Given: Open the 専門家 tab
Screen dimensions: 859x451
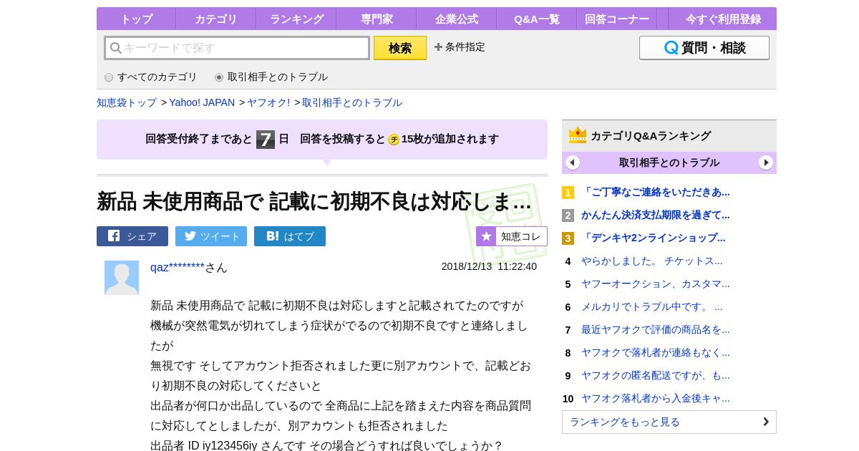Looking at the screenshot, I should coord(377,19).
